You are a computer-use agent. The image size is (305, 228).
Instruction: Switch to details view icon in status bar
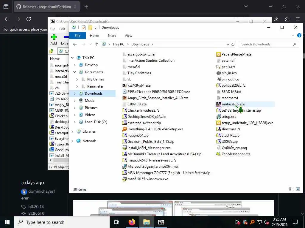pos(291,189)
